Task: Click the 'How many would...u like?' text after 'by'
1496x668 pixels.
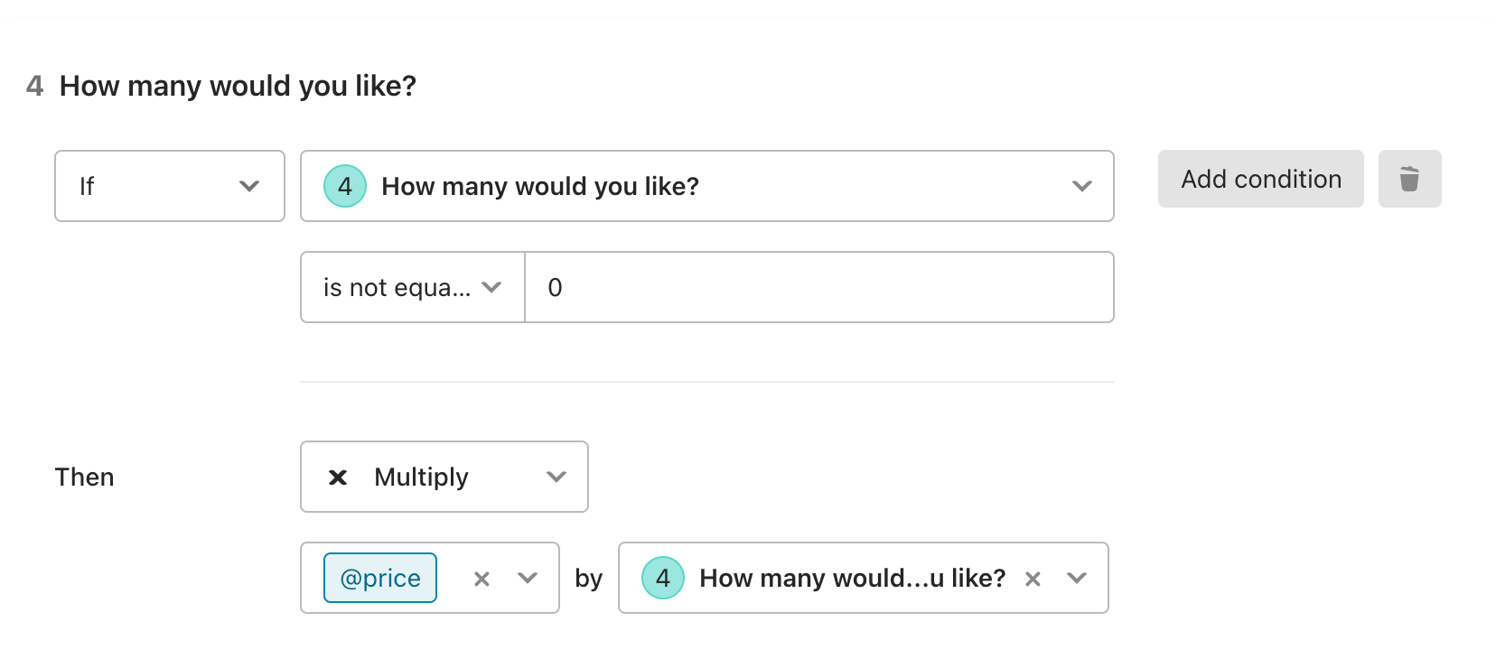Action: 852,578
